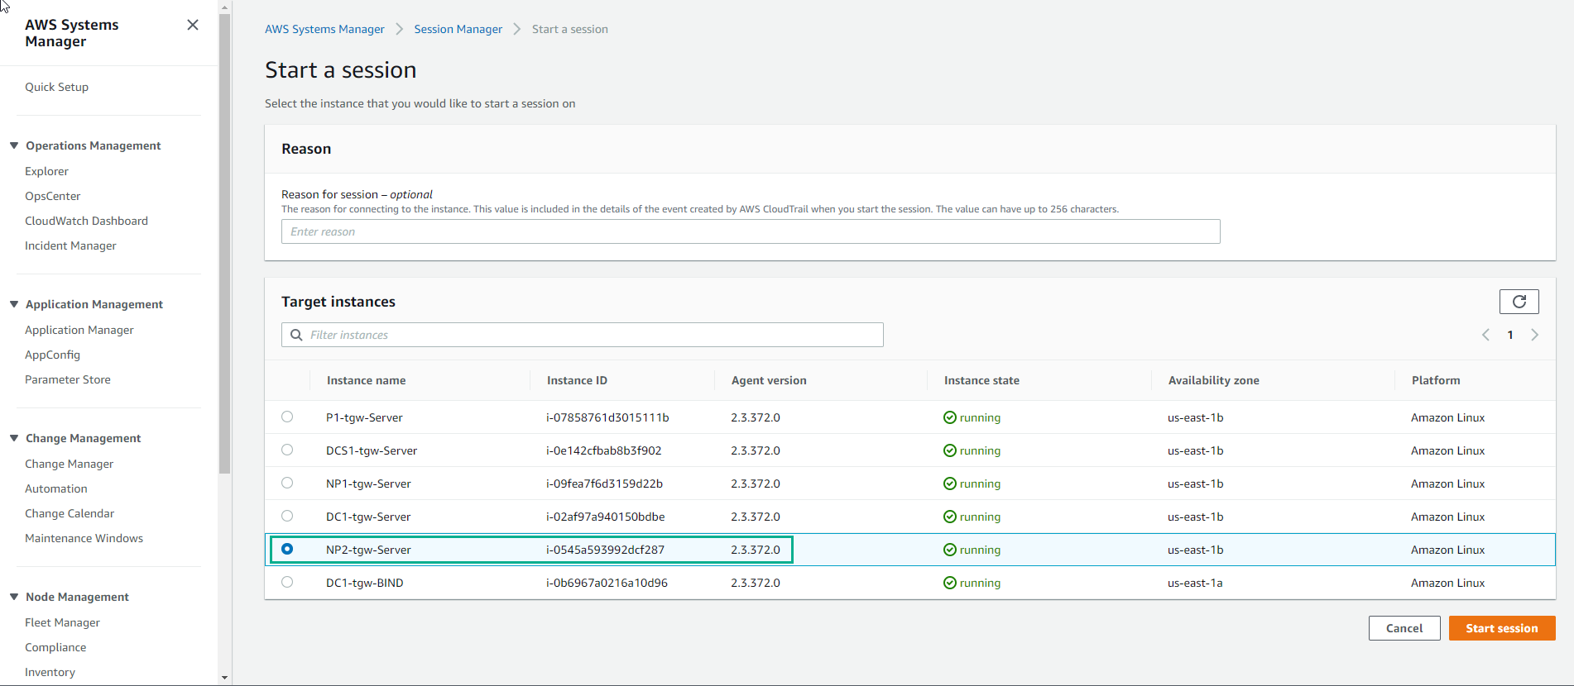Open Application Manager in sidebar
This screenshot has height=686, width=1574.
79,330
